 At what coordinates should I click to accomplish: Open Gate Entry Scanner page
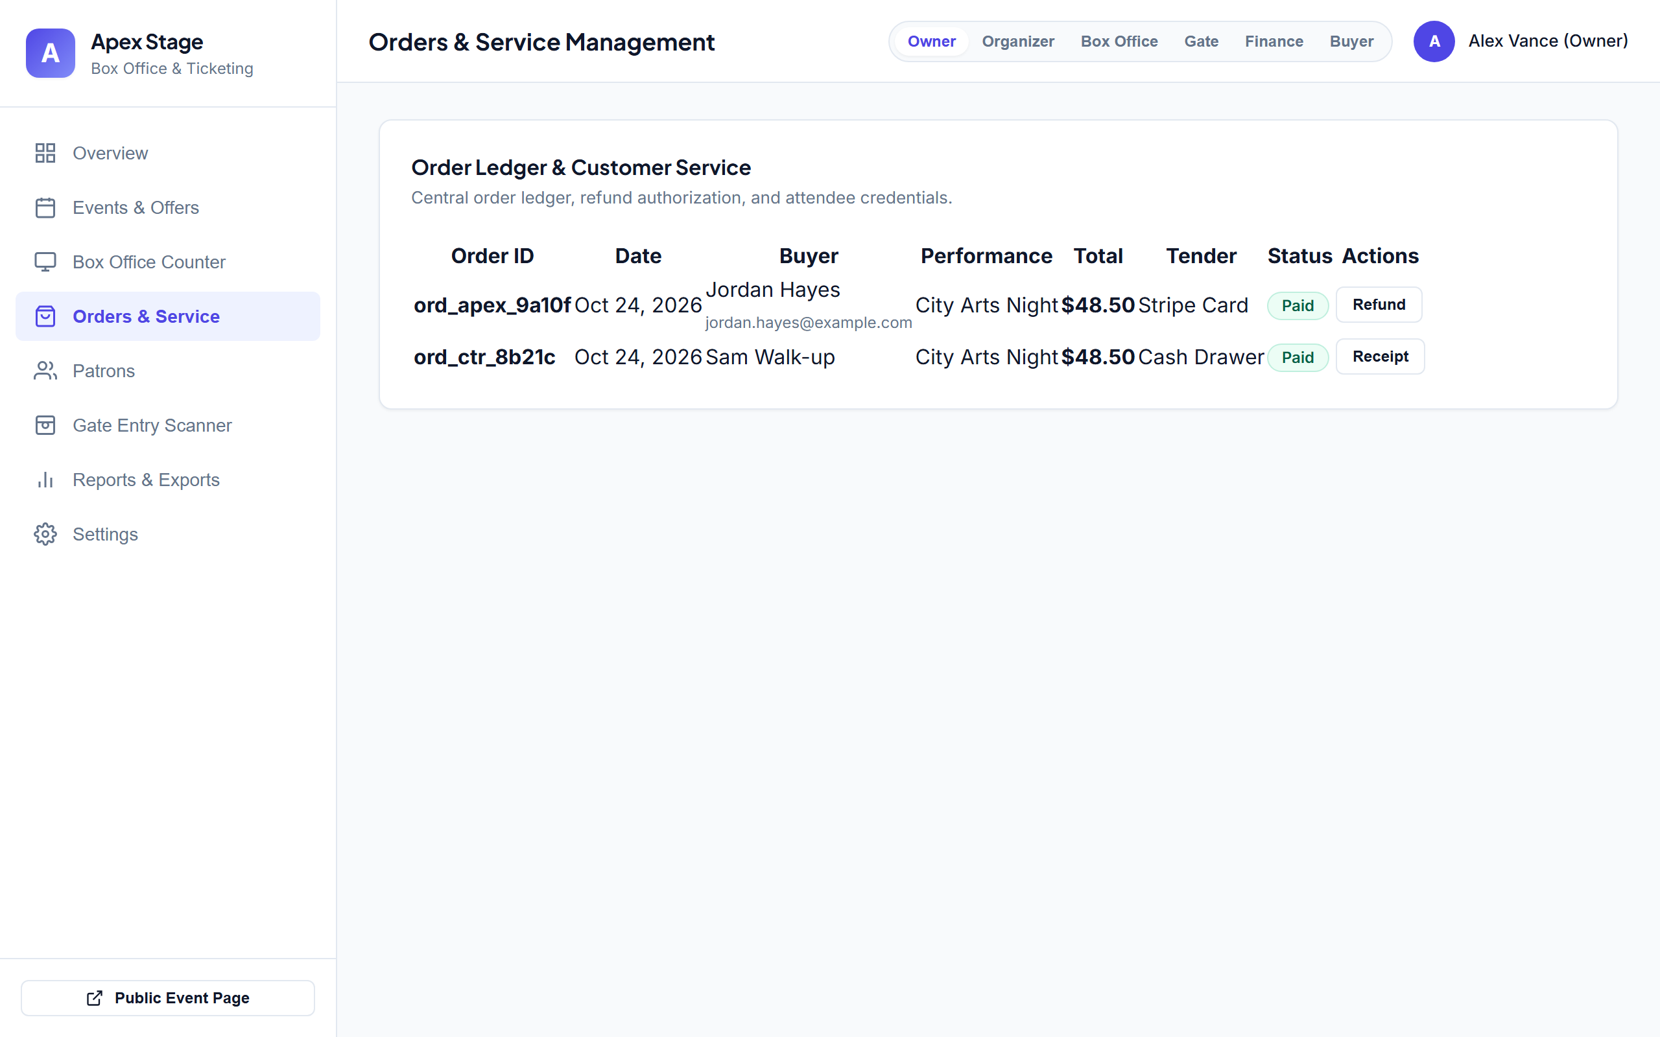(168, 425)
